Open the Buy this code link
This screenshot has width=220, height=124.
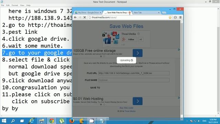click(x=126, y=108)
